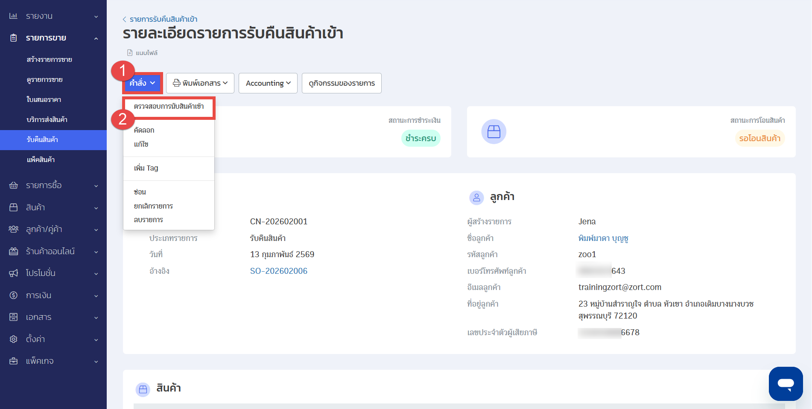Image resolution: width=812 pixels, height=409 pixels.
Task: Click the package briefcase icon in sidebar
Action: coord(13,361)
